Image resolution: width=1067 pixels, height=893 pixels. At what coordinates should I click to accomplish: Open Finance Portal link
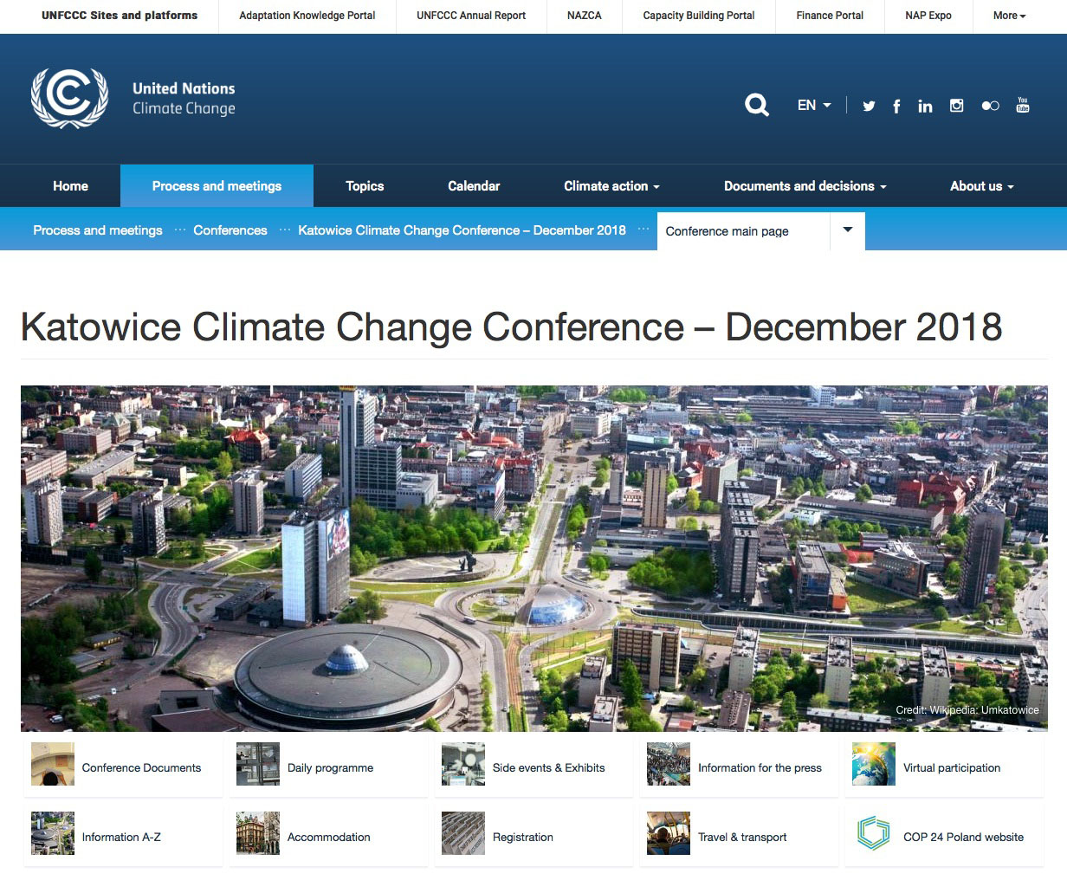click(830, 16)
